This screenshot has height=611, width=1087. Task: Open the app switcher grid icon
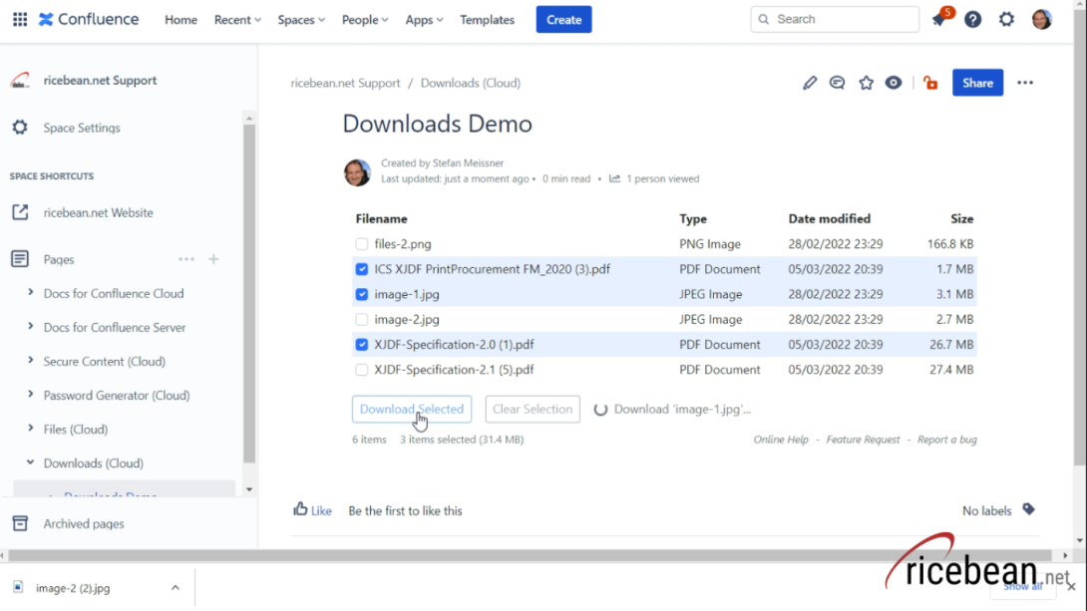click(x=19, y=18)
